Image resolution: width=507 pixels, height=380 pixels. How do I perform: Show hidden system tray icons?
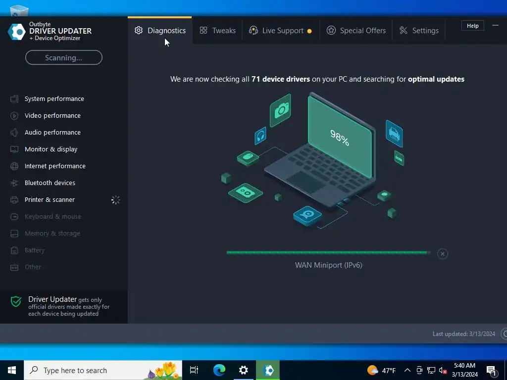tap(407, 370)
